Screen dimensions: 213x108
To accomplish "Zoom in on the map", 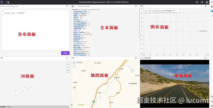I will (x=74, y=63).
